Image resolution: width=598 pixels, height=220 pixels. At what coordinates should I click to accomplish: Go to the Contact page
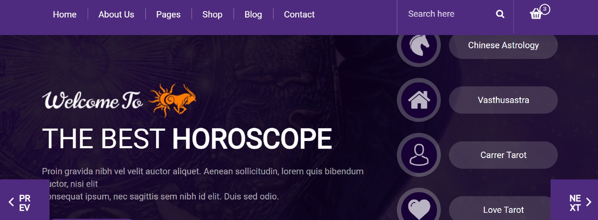point(299,15)
